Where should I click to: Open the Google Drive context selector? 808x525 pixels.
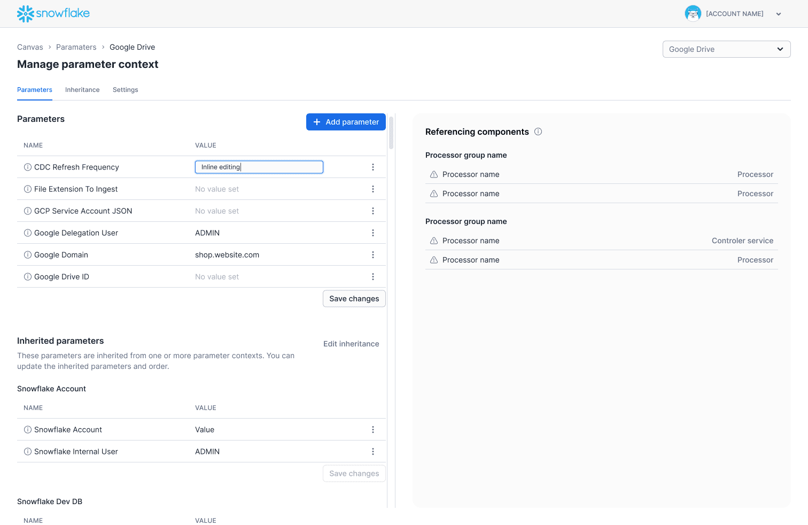point(726,49)
